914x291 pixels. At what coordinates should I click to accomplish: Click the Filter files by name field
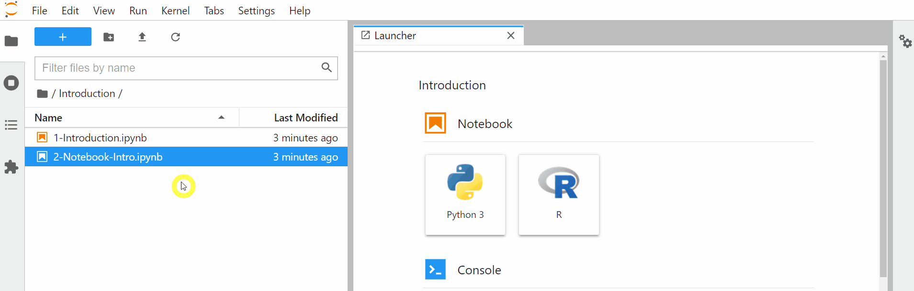point(177,68)
